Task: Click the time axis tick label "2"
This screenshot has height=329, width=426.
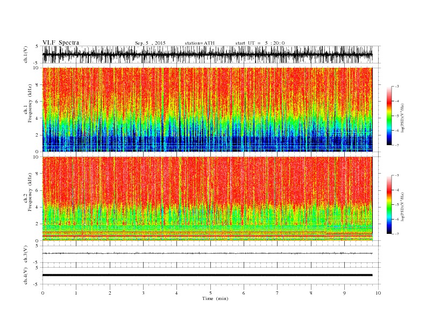Action: (x=110, y=293)
